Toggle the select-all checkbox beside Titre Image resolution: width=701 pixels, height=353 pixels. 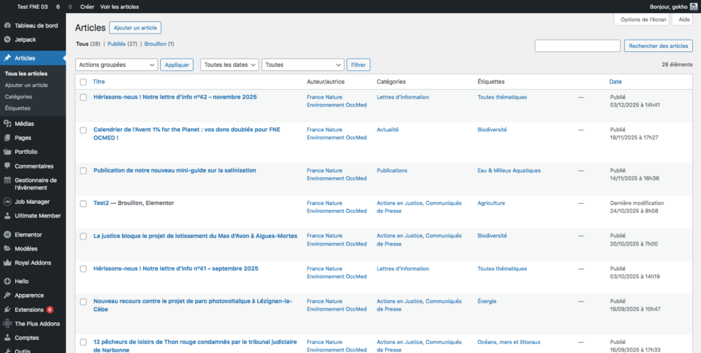coord(84,82)
